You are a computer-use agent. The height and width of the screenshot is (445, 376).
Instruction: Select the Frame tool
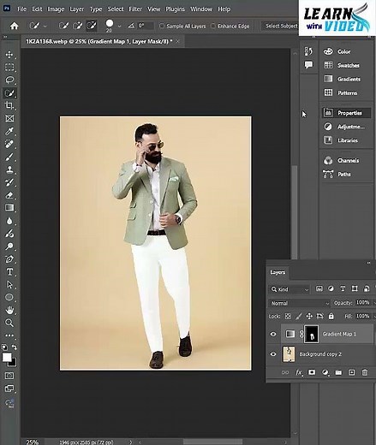pos(9,118)
